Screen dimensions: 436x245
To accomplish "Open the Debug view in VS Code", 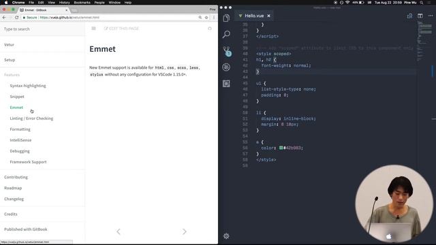I will [x=226, y=67].
